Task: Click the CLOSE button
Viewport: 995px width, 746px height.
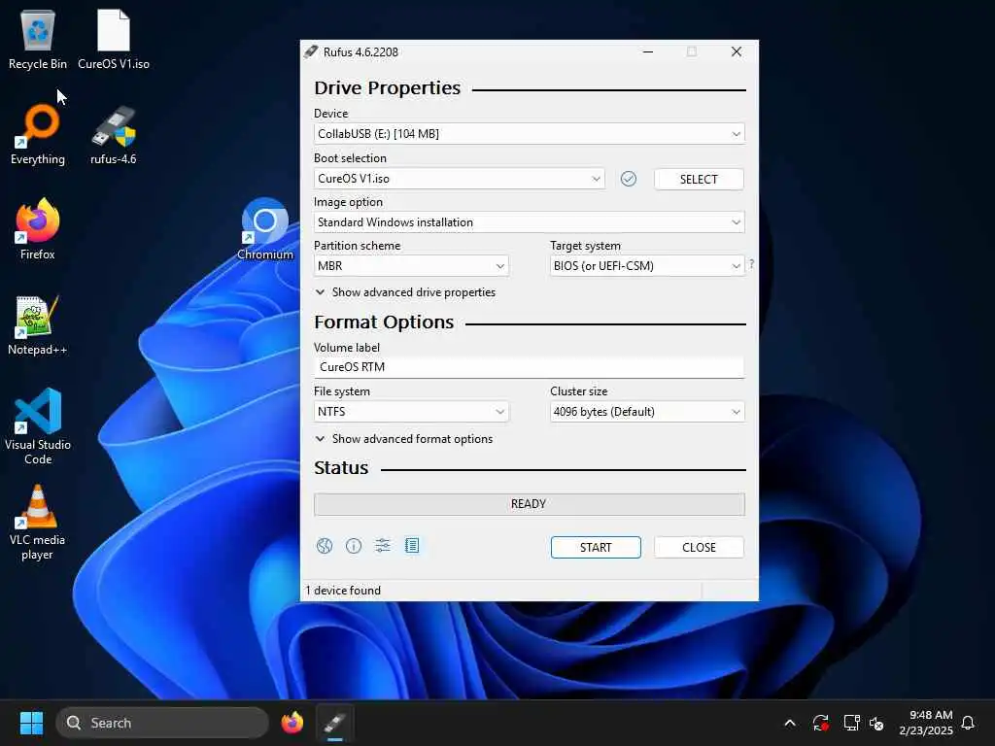Action: [699, 548]
